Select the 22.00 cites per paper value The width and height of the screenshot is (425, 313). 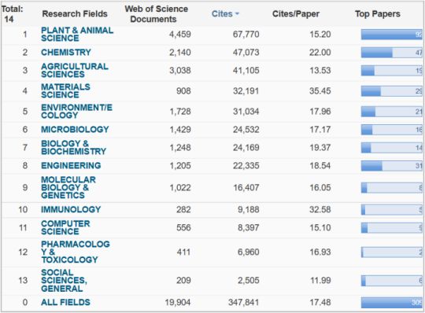[x=320, y=52]
